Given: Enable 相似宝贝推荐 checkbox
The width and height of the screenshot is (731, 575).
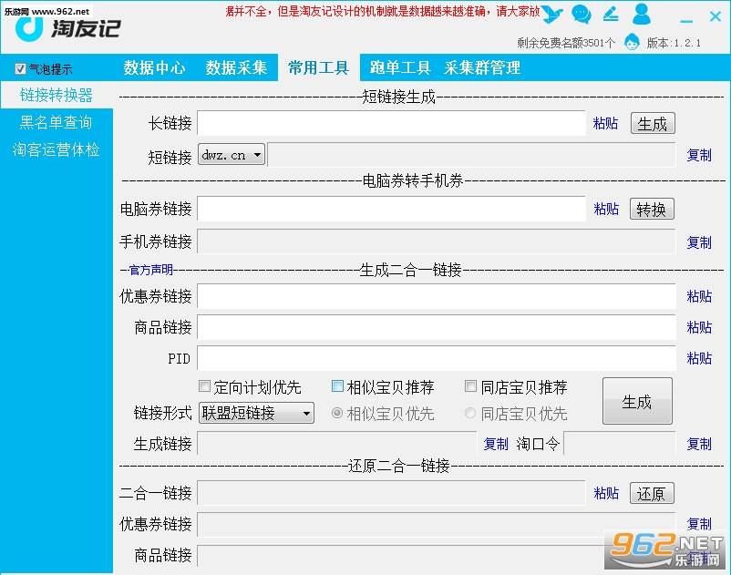Looking at the screenshot, I should click(x=337, y=385).
